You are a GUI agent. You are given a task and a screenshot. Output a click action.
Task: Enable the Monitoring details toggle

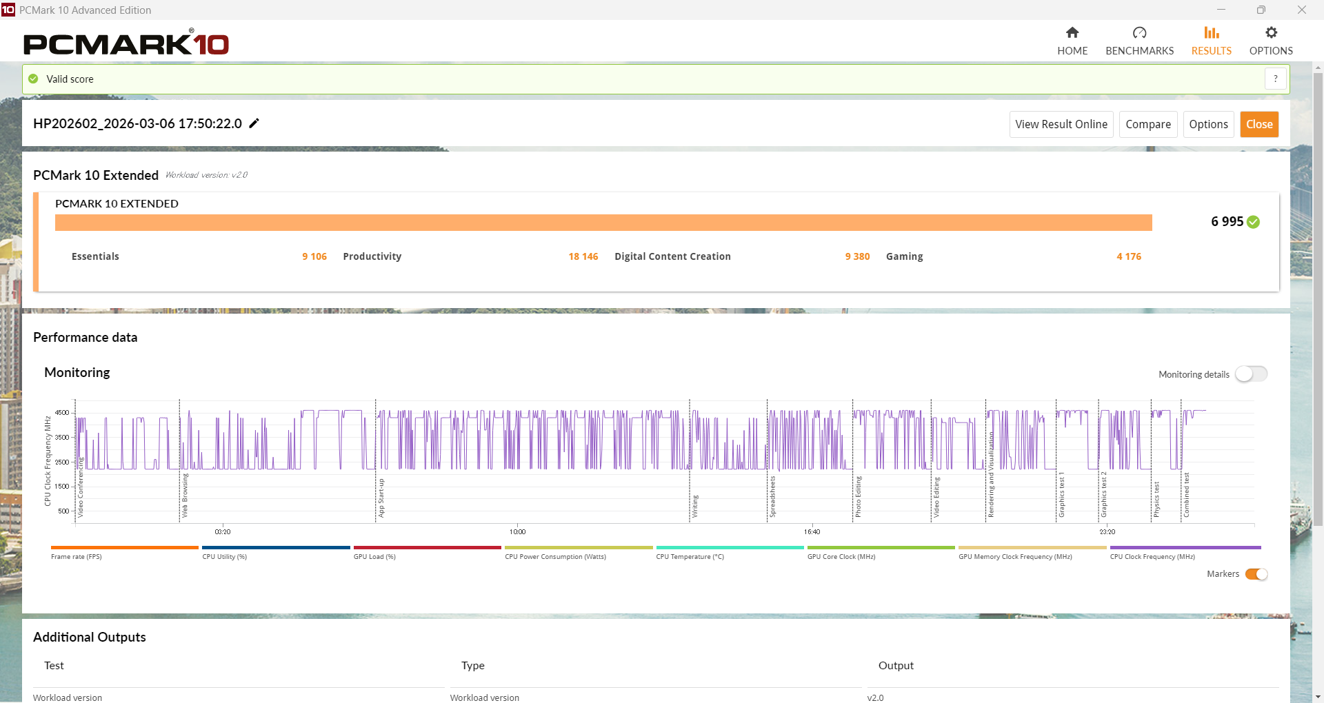click(1251, 374)
